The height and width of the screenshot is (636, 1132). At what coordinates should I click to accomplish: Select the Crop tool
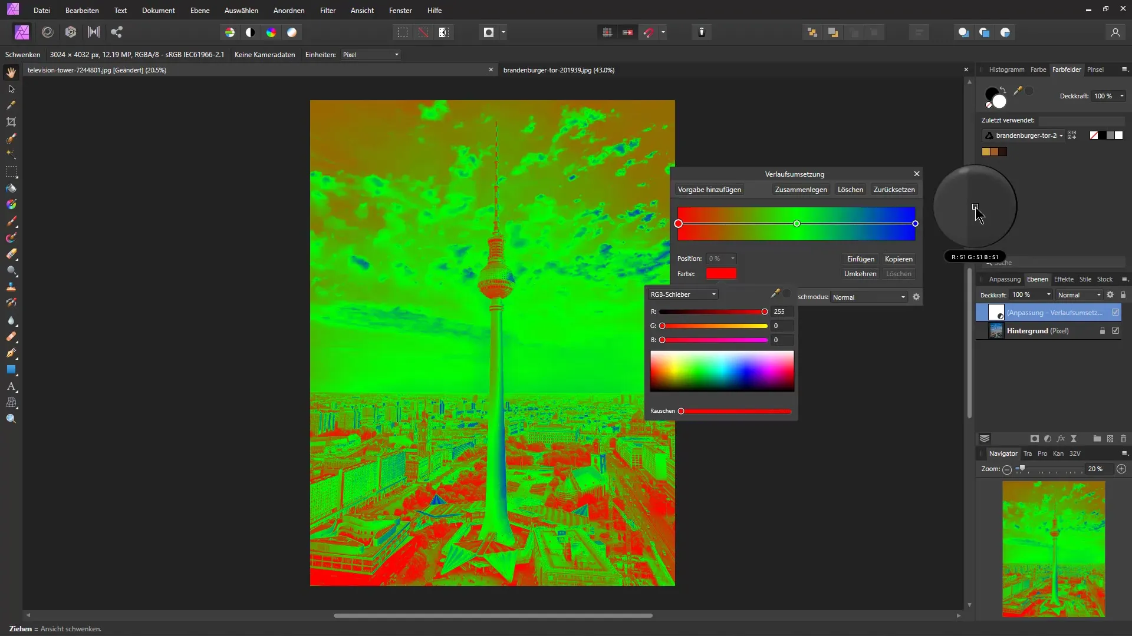(11, 122)
